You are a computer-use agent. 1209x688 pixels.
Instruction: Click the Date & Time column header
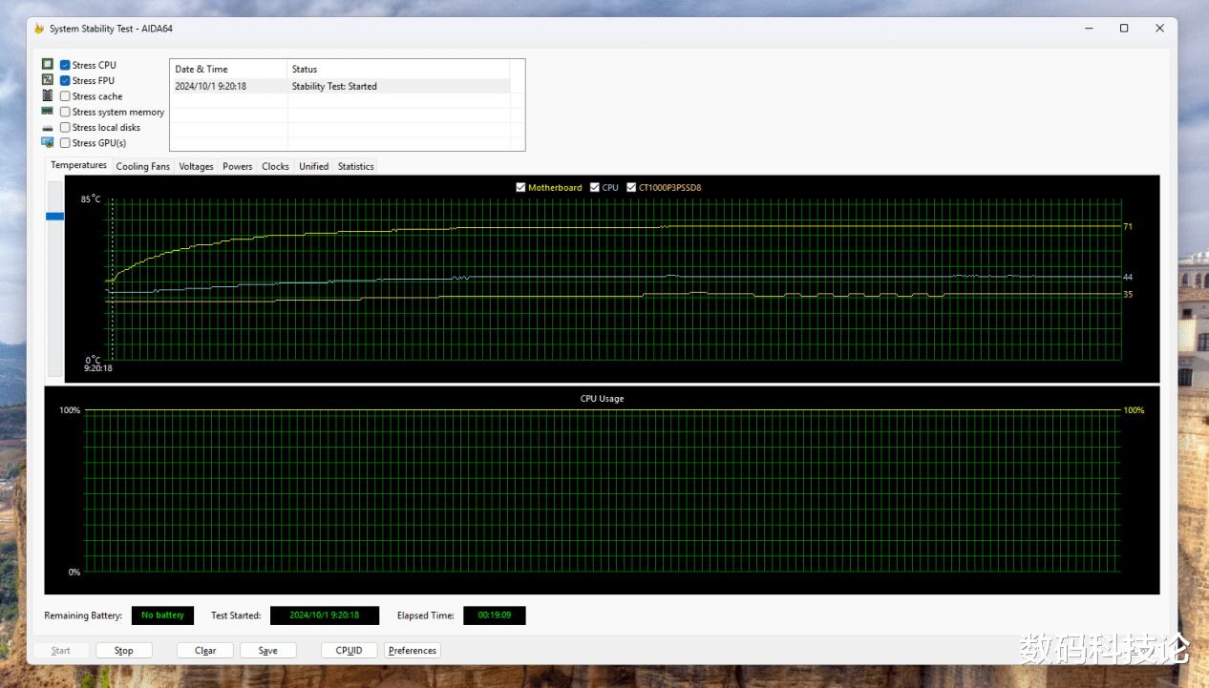[228, 69]
